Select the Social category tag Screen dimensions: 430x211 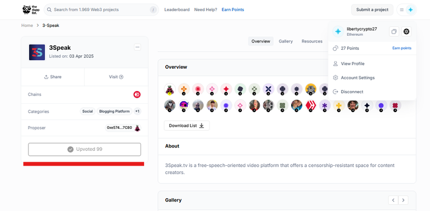pyautogui.click(x=87, y=112)
